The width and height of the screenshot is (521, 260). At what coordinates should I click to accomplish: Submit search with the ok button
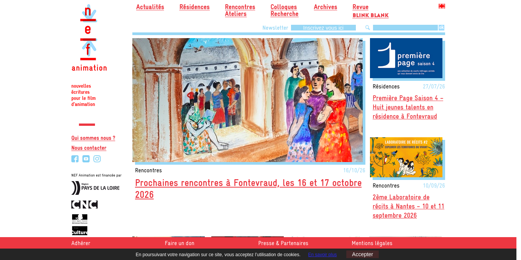441,27
